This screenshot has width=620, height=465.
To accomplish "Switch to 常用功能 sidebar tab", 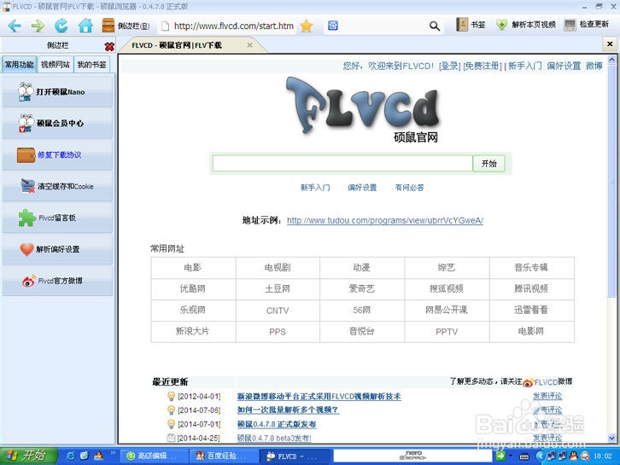I will pyautogui.click(x=19, y=64).
